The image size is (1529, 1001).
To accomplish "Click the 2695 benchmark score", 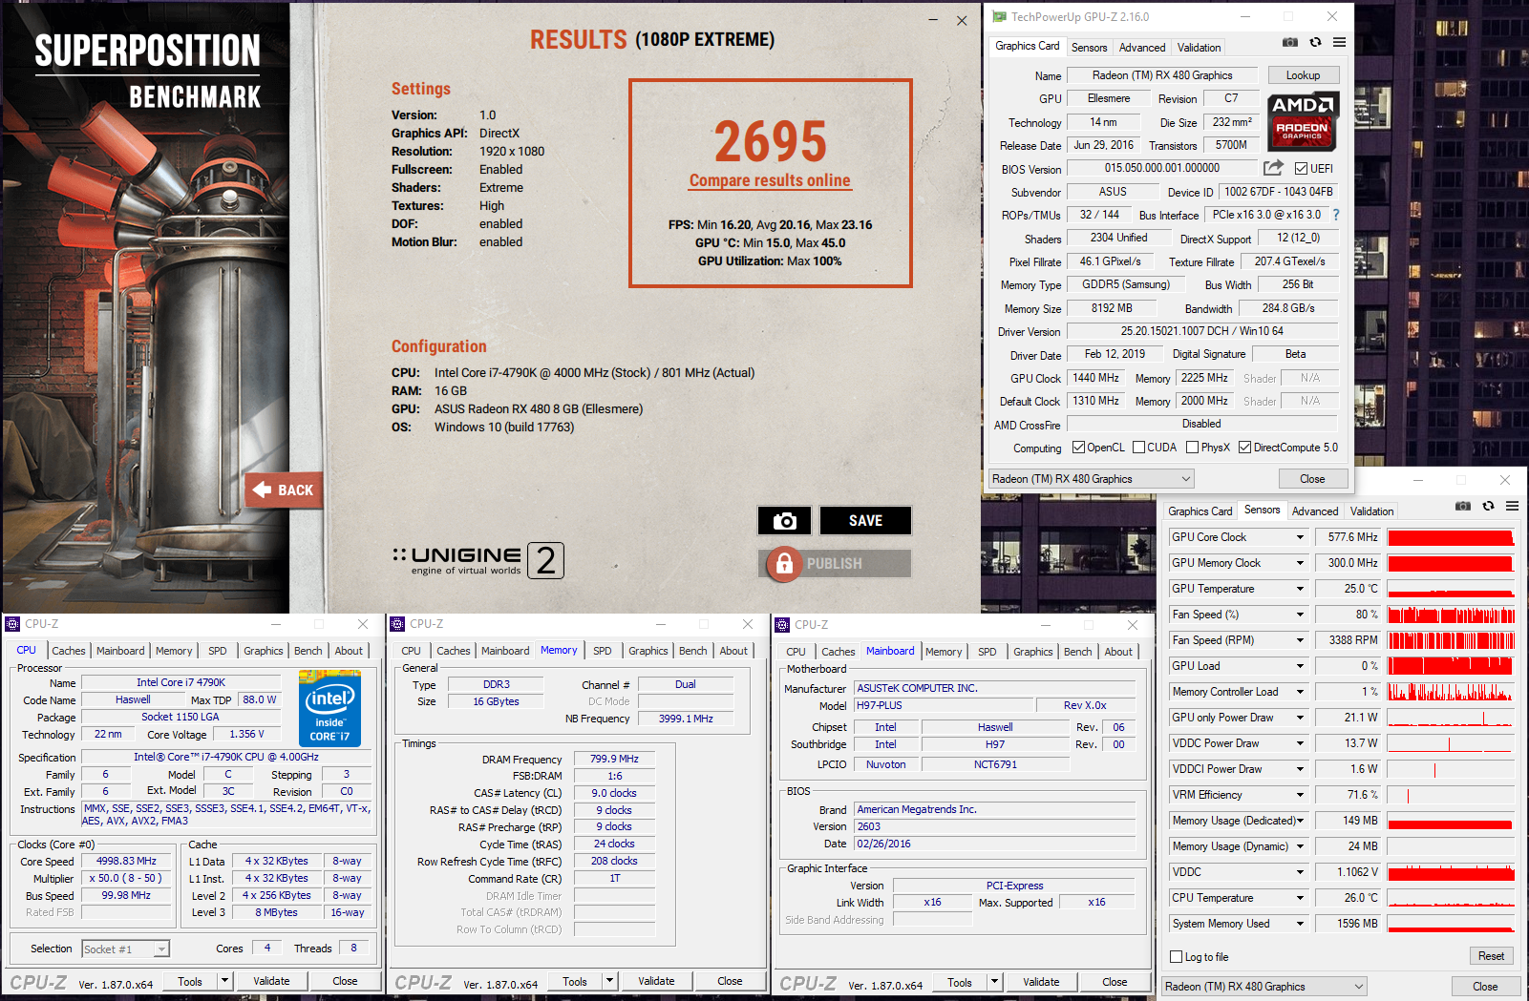I will coord(770,141).
